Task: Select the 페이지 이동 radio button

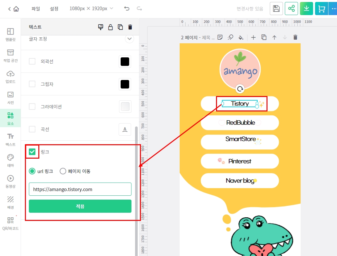Action: click(x=63, y=171)
